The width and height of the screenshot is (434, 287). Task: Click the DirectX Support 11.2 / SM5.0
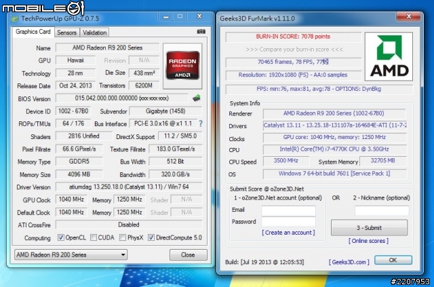click(x=180, y=136)
